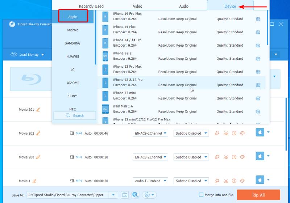Screen dimensions: 290x203
Task: Select Android device category
Action: 72,30
